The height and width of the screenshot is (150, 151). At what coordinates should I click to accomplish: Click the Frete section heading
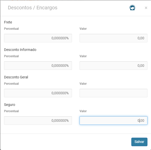(x=8, y=22)
